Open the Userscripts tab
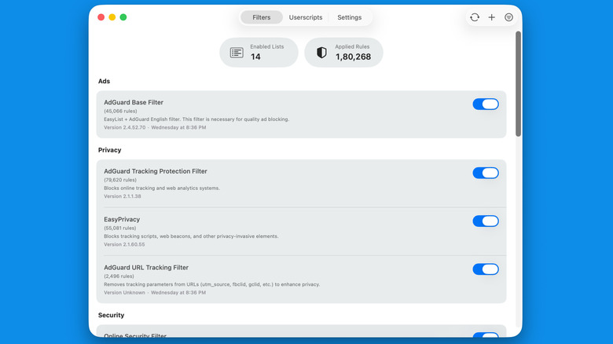 306,17
